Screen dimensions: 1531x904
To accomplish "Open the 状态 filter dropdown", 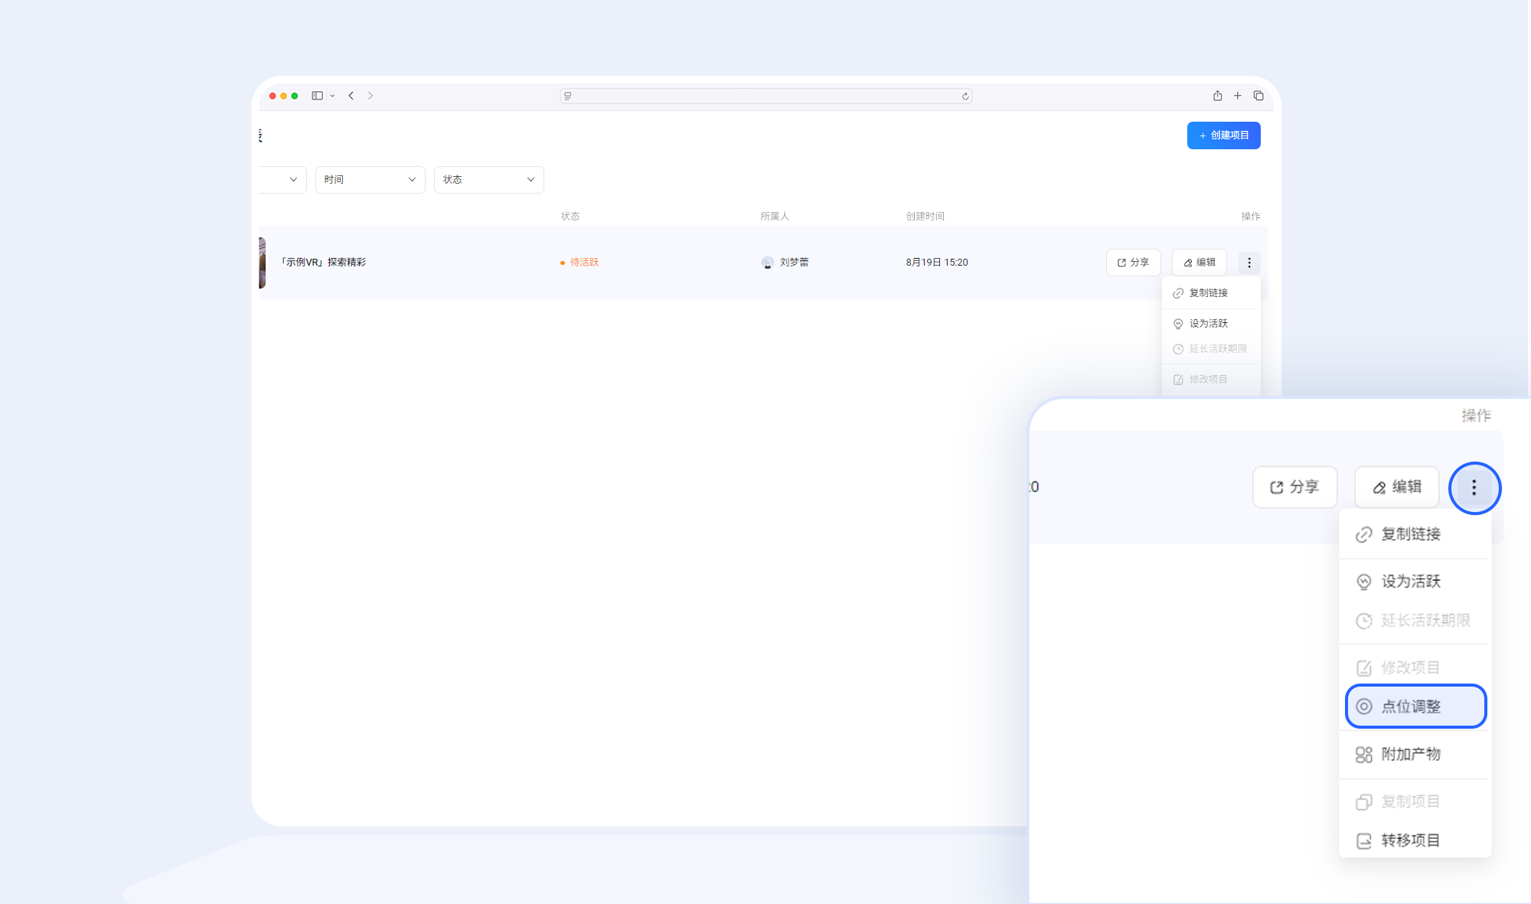I will point(488,180).
